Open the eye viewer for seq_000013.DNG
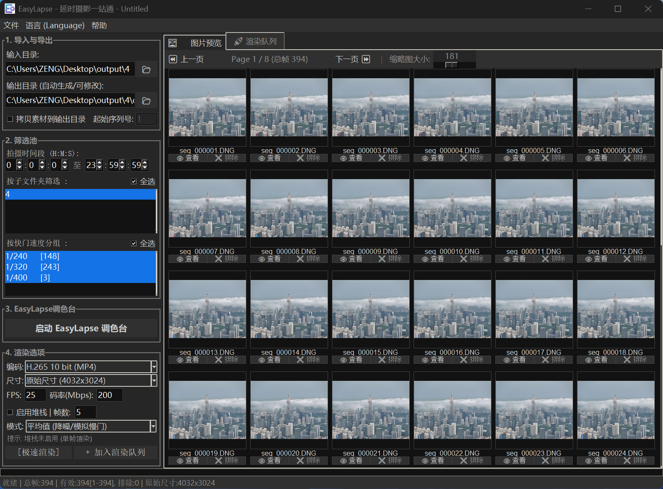Image resolution: width=663 pixels, height=489 pixels. (180, 359)
